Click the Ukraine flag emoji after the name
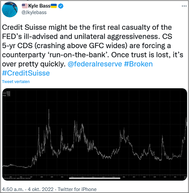Screen dimensions: 189x193 coord(54,6)
